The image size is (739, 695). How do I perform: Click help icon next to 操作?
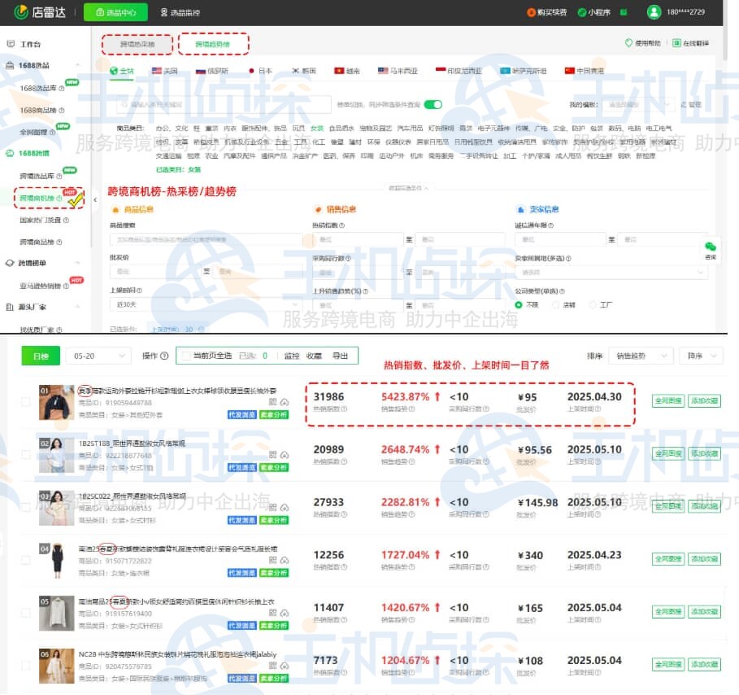(x=164, y=356)
